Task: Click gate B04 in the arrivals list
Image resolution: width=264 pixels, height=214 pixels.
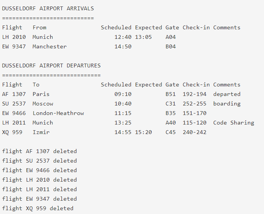Action: click(171, 46)
